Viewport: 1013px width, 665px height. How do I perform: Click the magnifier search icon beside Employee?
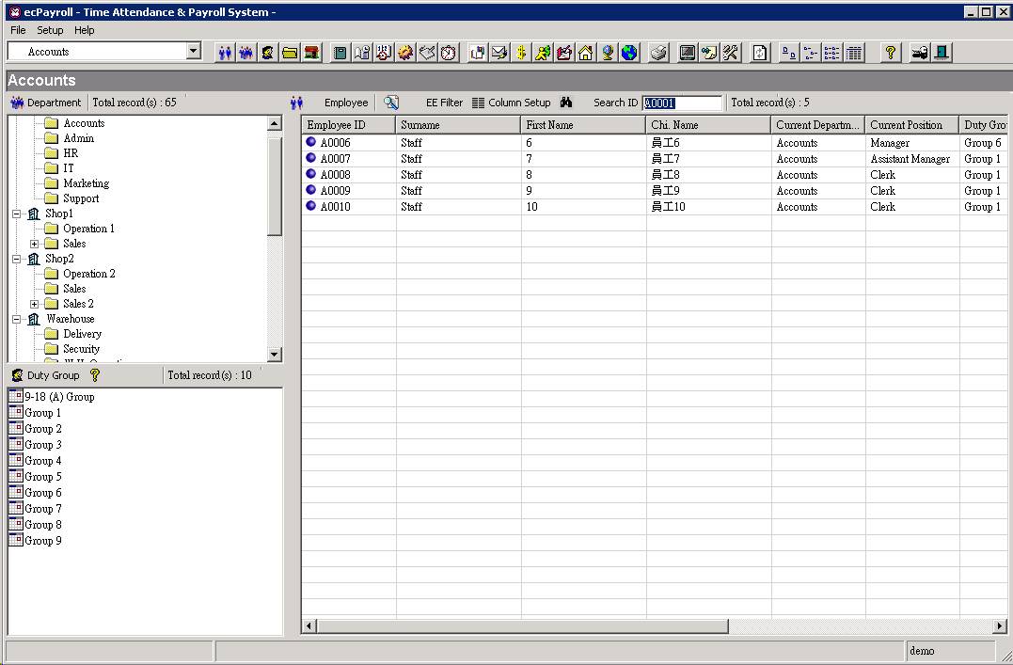point(391,103)
